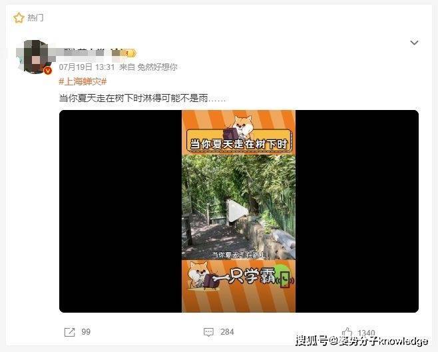This screenshot has height=352, width=438.
Task: Expand the post options chevron menu
Action: (x=413, y=43)
